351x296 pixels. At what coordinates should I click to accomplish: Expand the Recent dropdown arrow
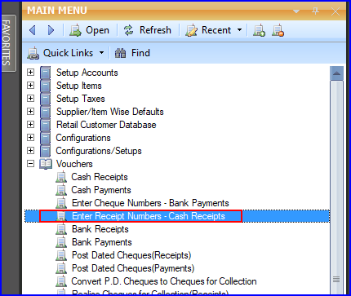(x=239, y=30)
